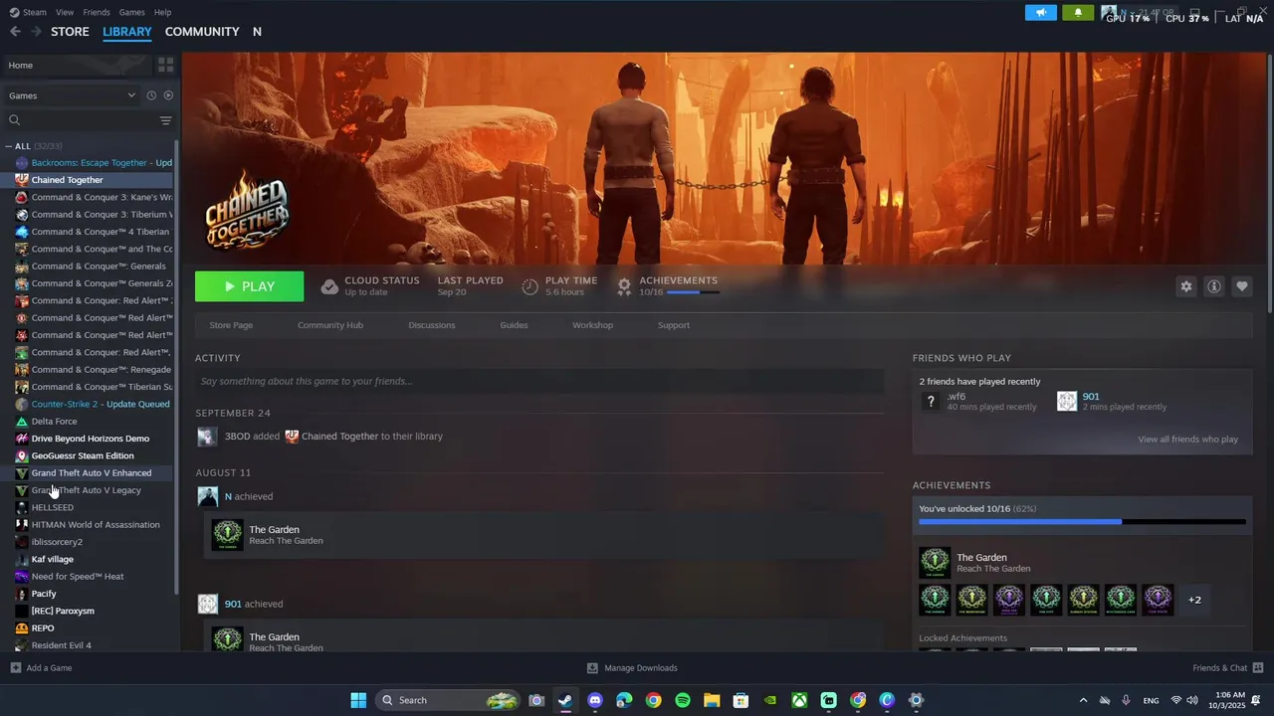Screen dimensions: 1274x716
Task: Open the View menu
Action: click(x=65, y=12)
